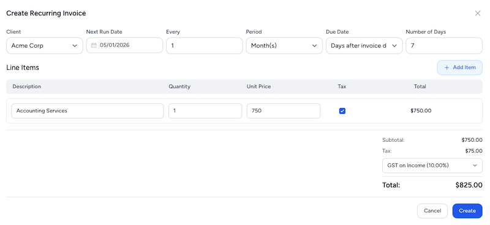490x225 pixels.
Task: Click the Unit Price column header
Action: 258,86
